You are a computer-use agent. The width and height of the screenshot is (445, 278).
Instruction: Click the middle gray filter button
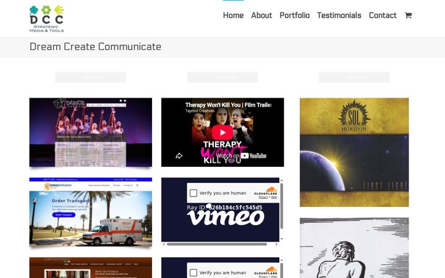click(222, 77)
